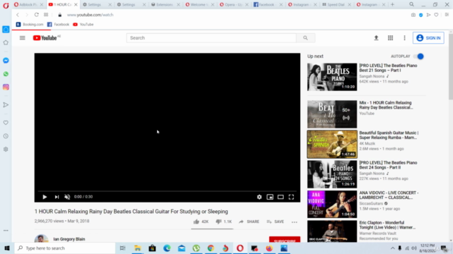Open Opera main menu logo
453x254 pixels.
click(6, 5)
